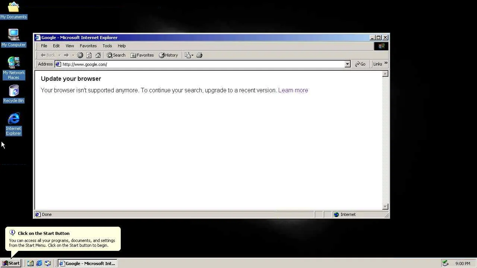Image resolution: width=477 pixels, height=268 pixels.
Task: Expand the Back history dropdown arrow
Action: tap(59, 55)
